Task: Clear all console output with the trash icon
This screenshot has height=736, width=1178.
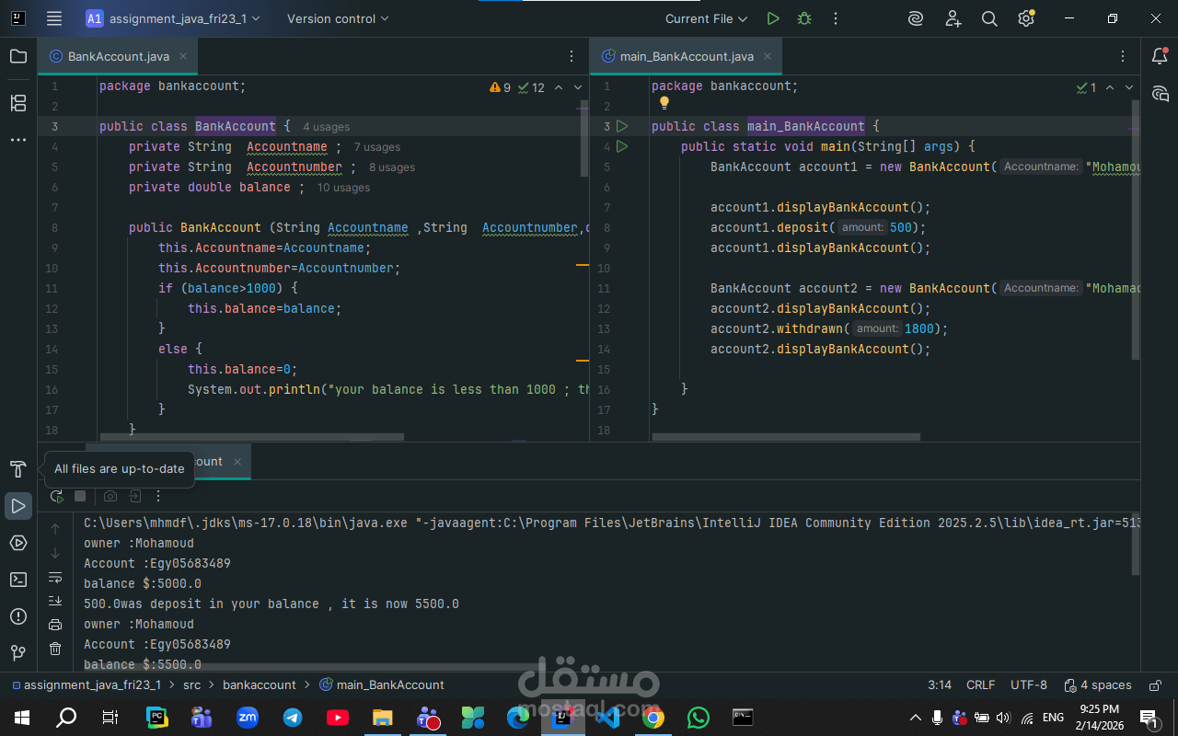Action: [55, 648]
